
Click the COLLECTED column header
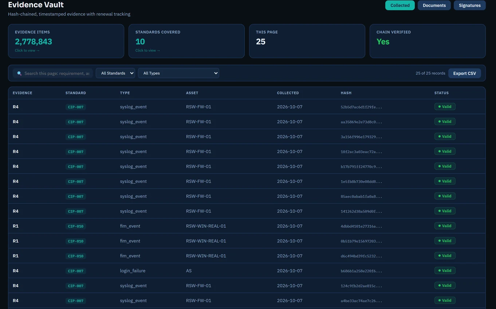coord(288,93)
